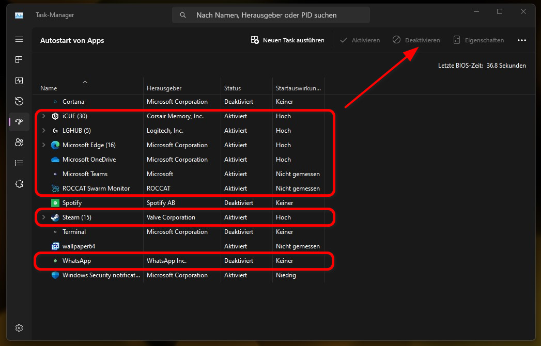Click Logitech, Inc. publisher cell

(x=165, y=131)
